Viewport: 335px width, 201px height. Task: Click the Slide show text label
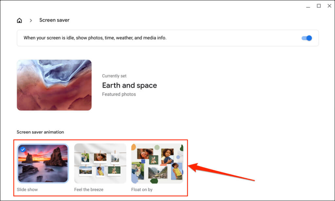27,190
